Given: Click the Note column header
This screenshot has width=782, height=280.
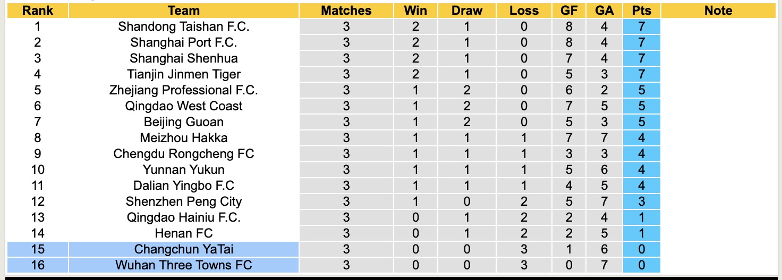Looking at the screenshot, I should tap(718, 11).
